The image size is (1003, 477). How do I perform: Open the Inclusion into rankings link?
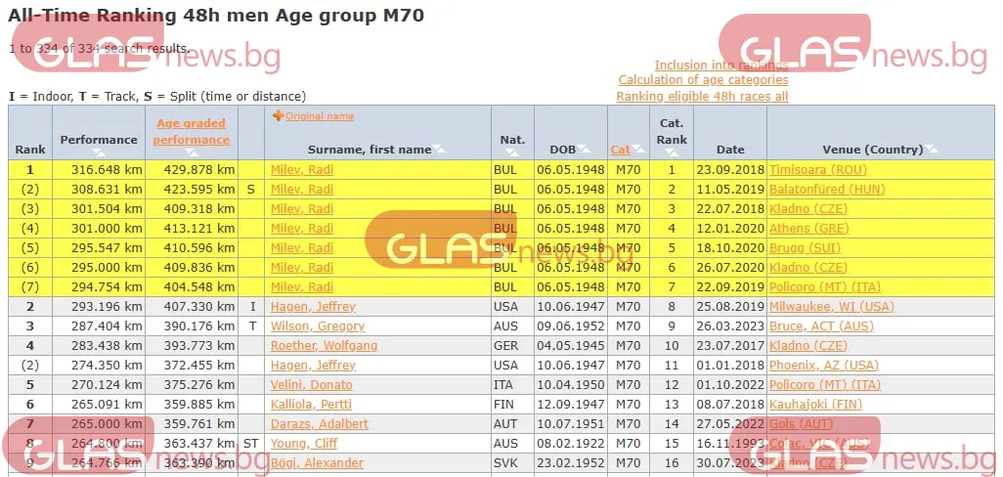[x=720, y=65]
